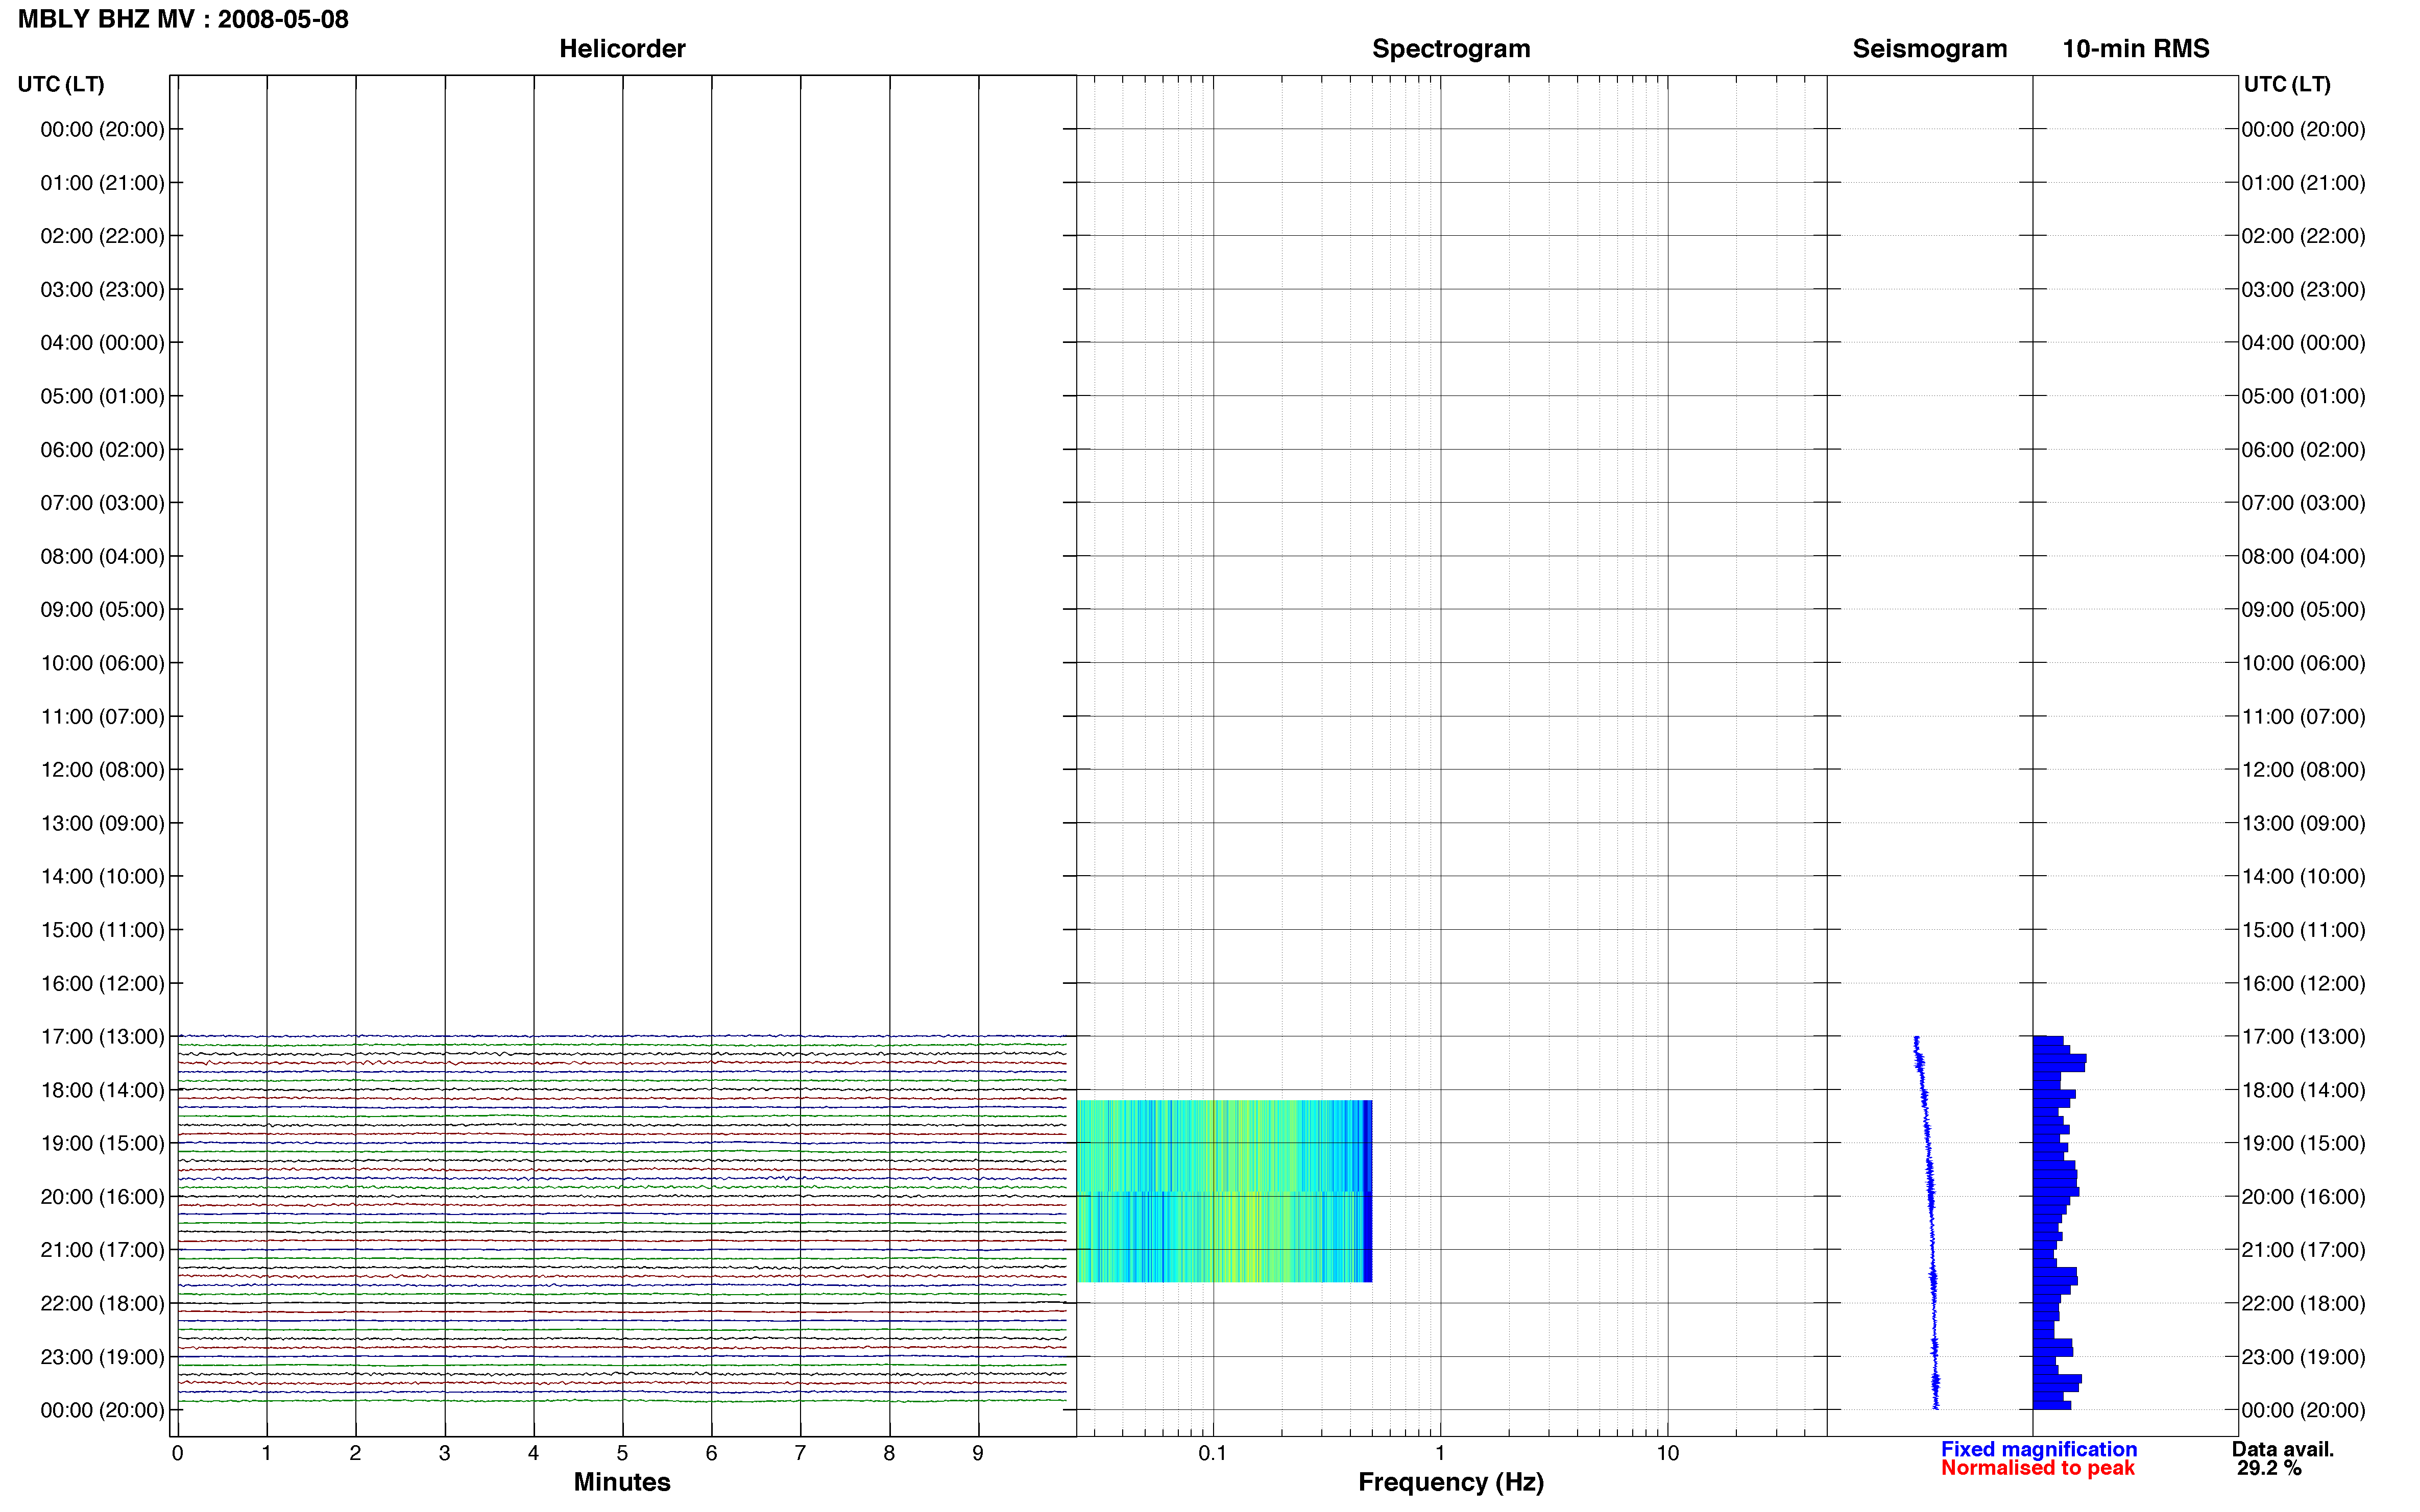Click the blue 10-min RMS bars

point(2059,1222)
